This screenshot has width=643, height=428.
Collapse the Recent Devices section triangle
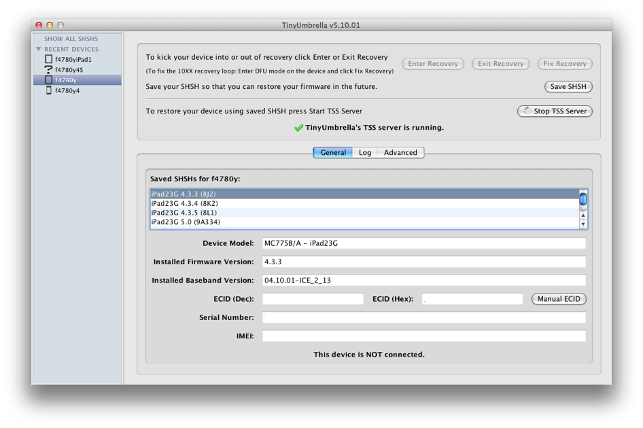pos(39,49)
